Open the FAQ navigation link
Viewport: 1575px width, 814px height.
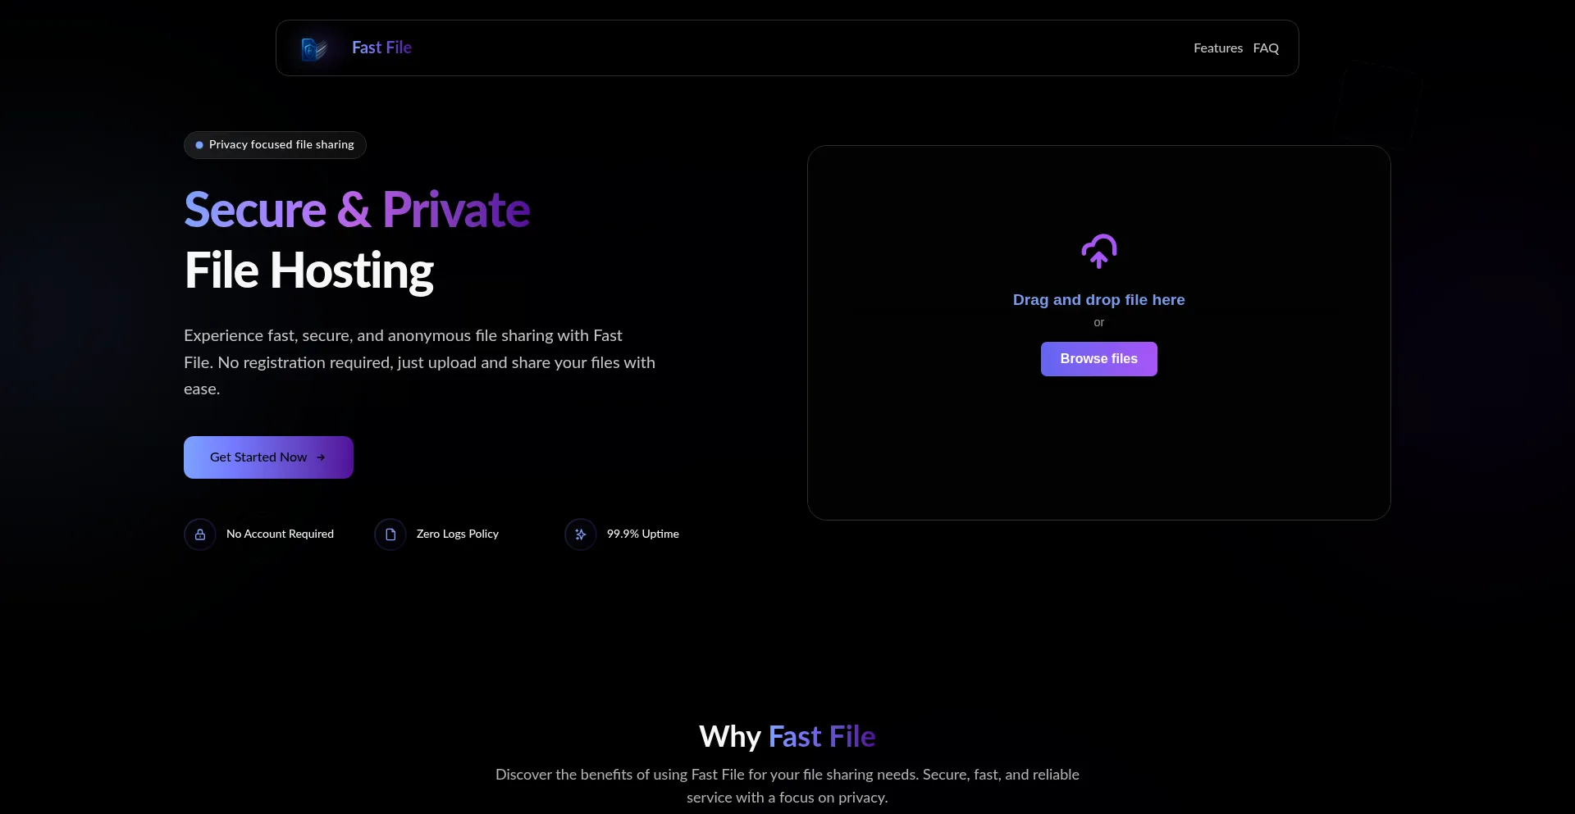[x=1265, y=48]
